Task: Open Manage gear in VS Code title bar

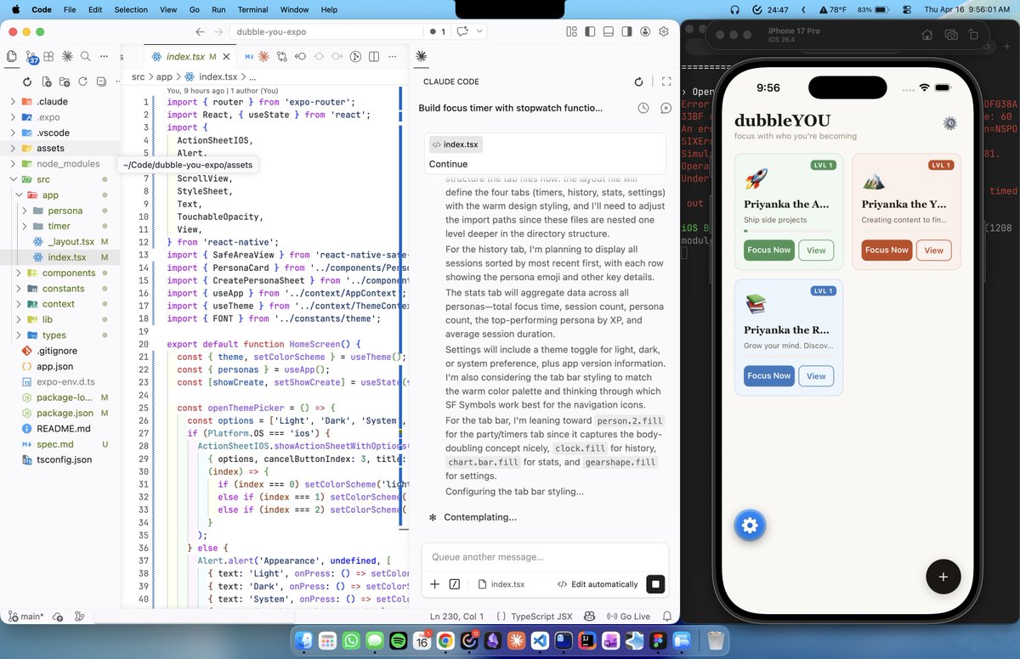Action: 664,31
